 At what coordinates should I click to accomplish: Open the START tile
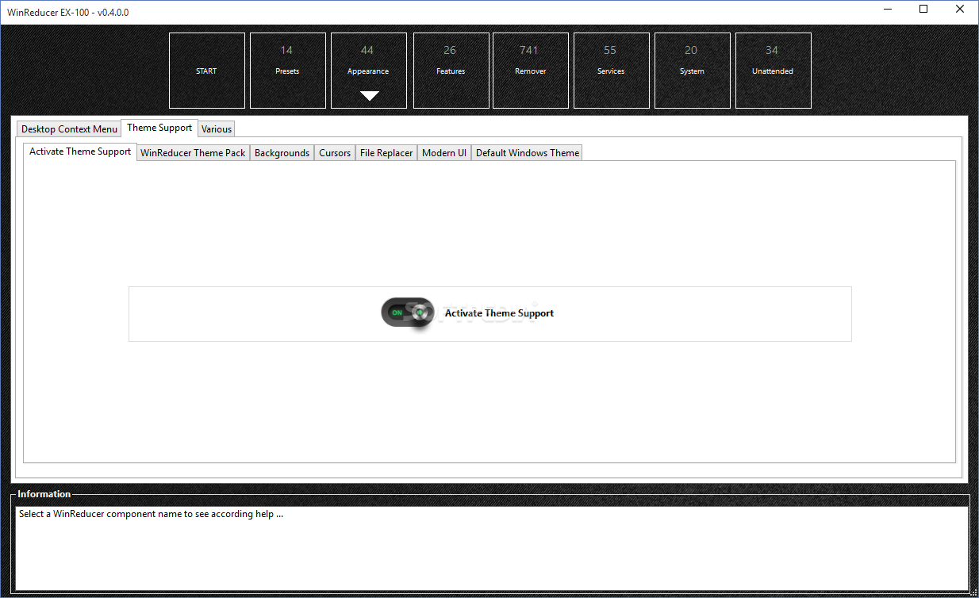coord(207,71)
